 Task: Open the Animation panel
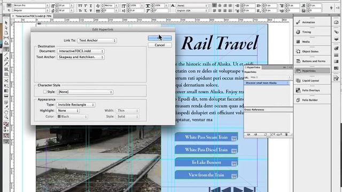pos(312,22)
